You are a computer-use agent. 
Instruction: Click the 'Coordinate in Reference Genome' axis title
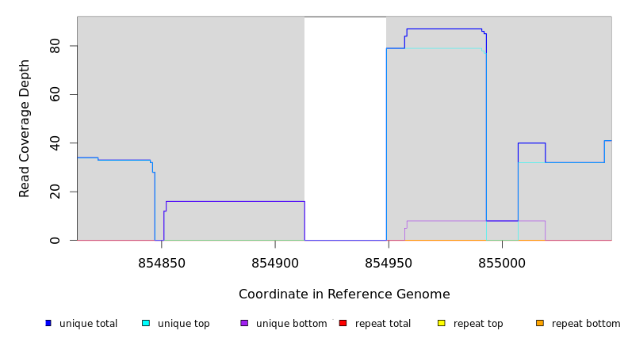344,294
